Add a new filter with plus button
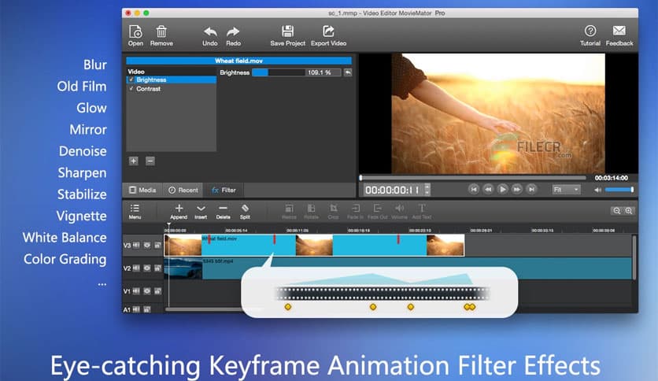 [x=134, y=161]
